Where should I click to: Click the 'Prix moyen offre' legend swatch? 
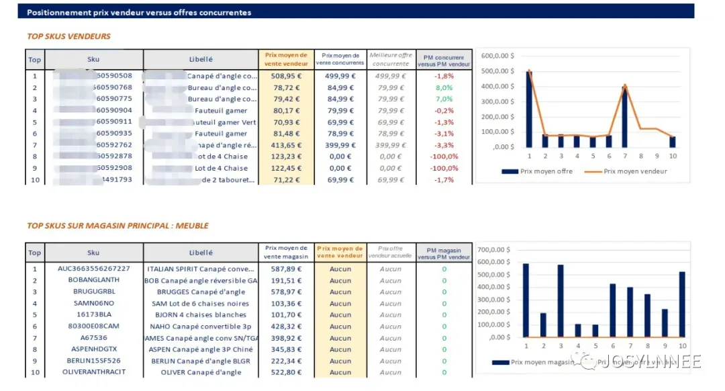click(x=510, y=171)
